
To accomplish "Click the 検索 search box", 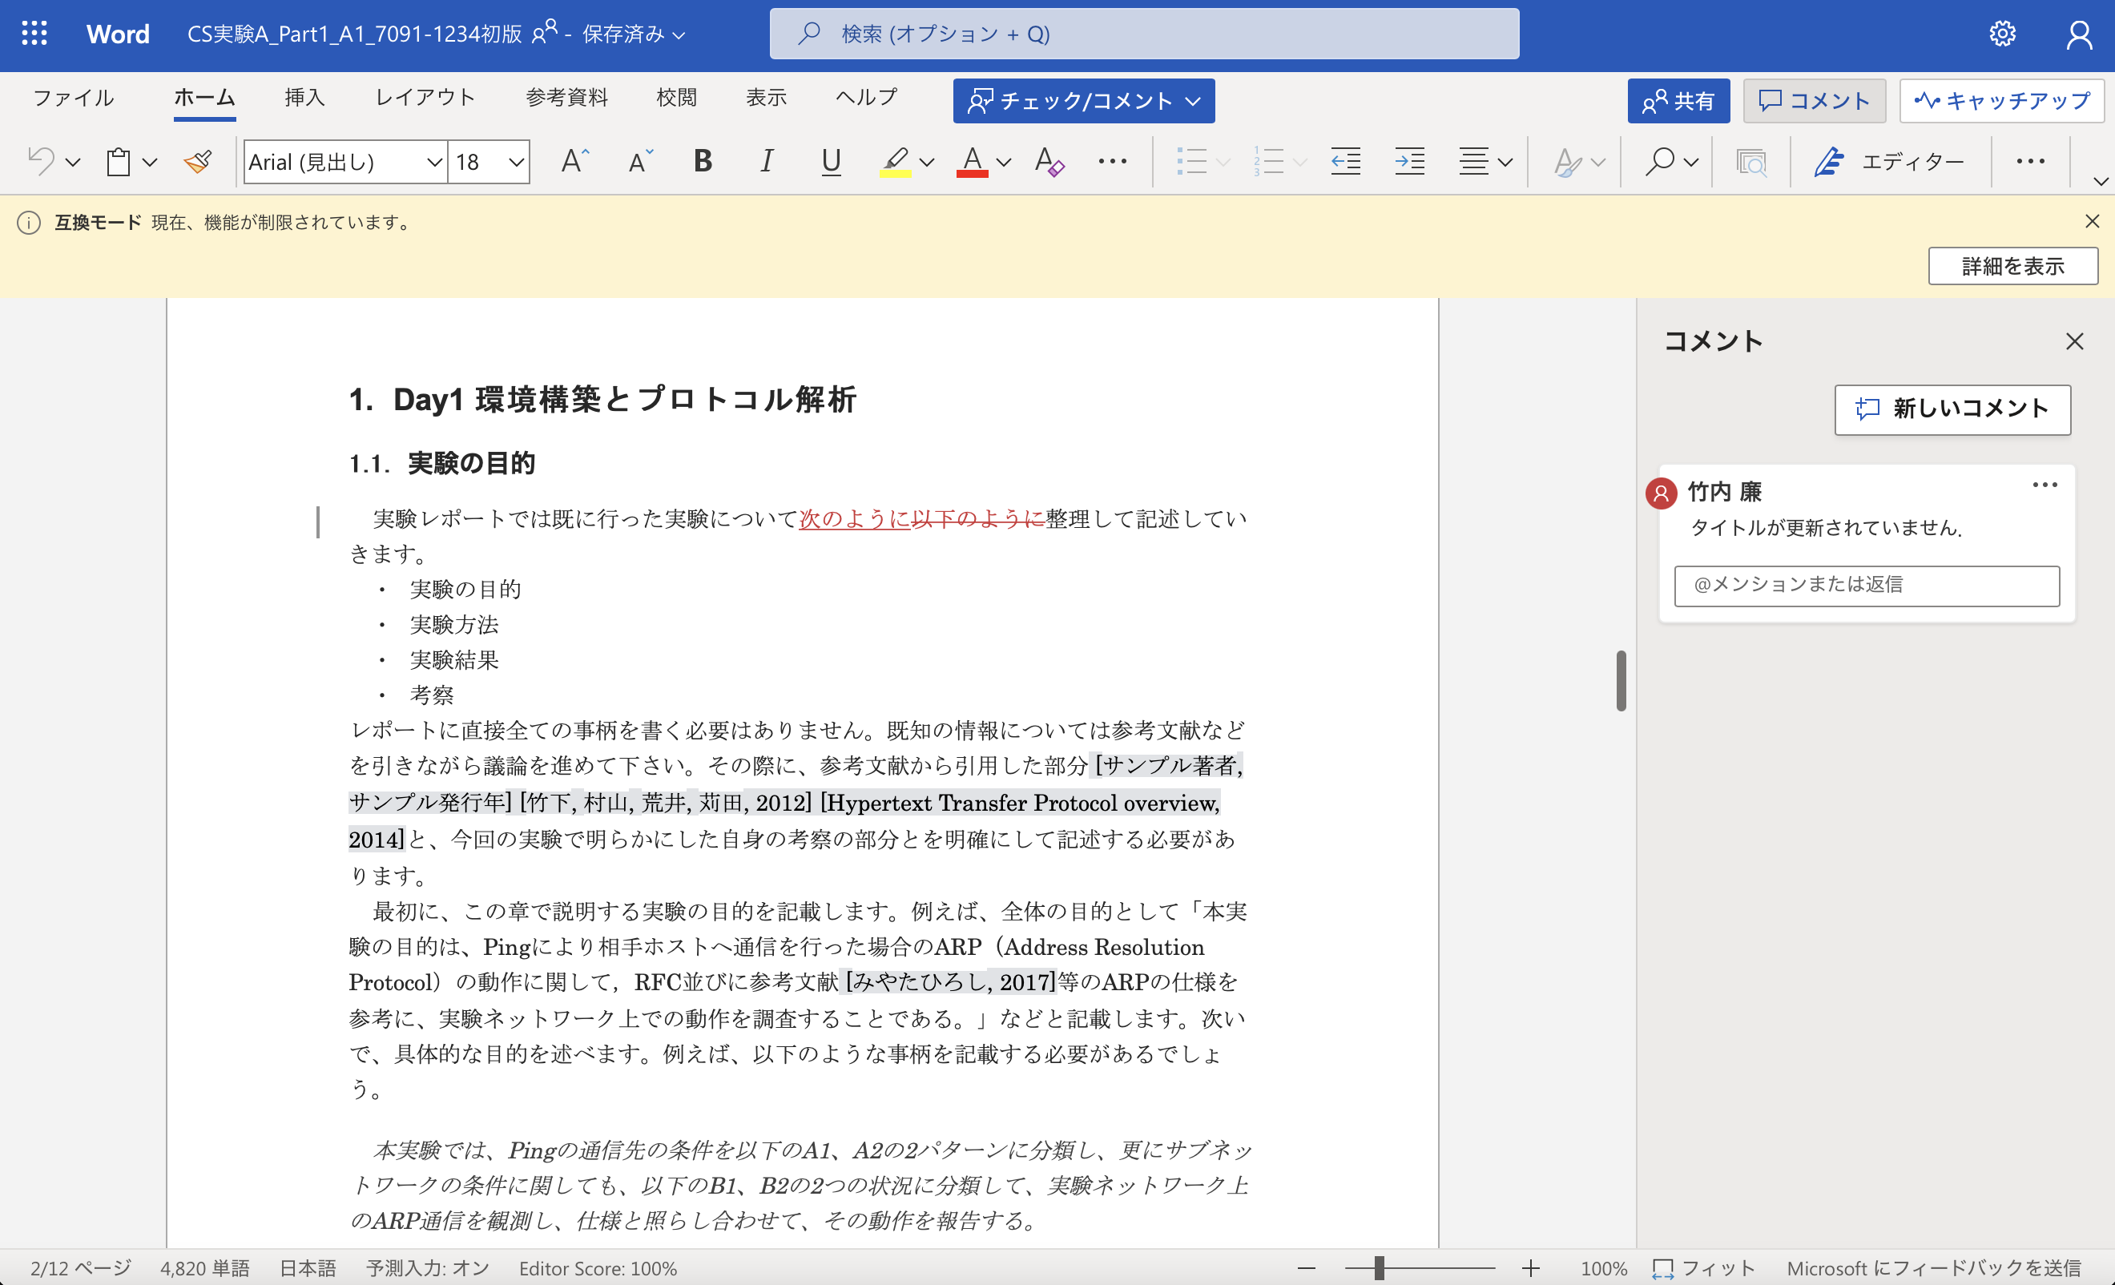I will pos(1144,34).
